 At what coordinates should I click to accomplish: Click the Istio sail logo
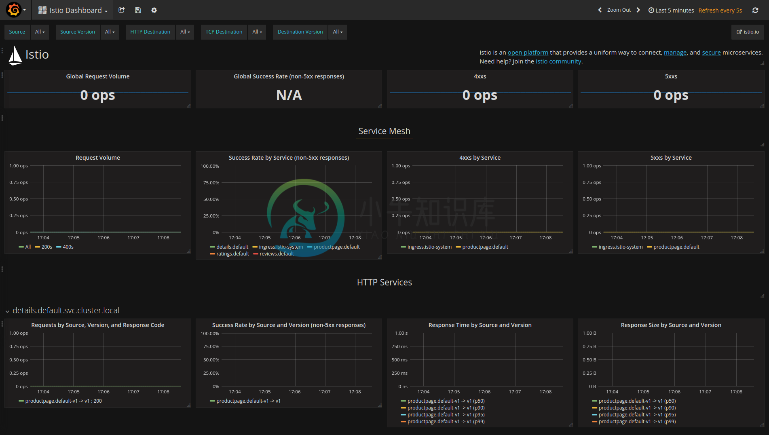[15, 55]
